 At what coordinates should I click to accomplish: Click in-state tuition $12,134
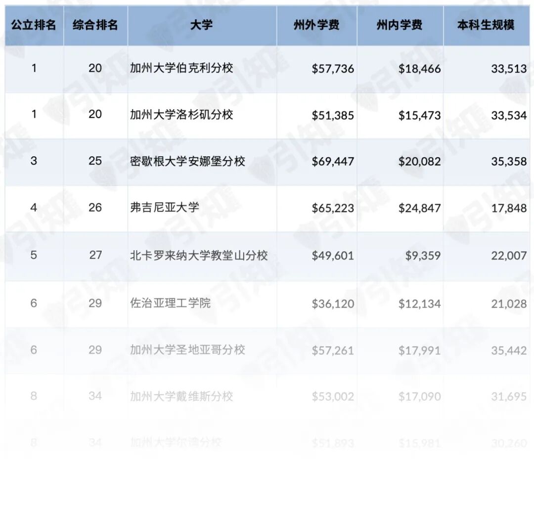pos(420,304)
